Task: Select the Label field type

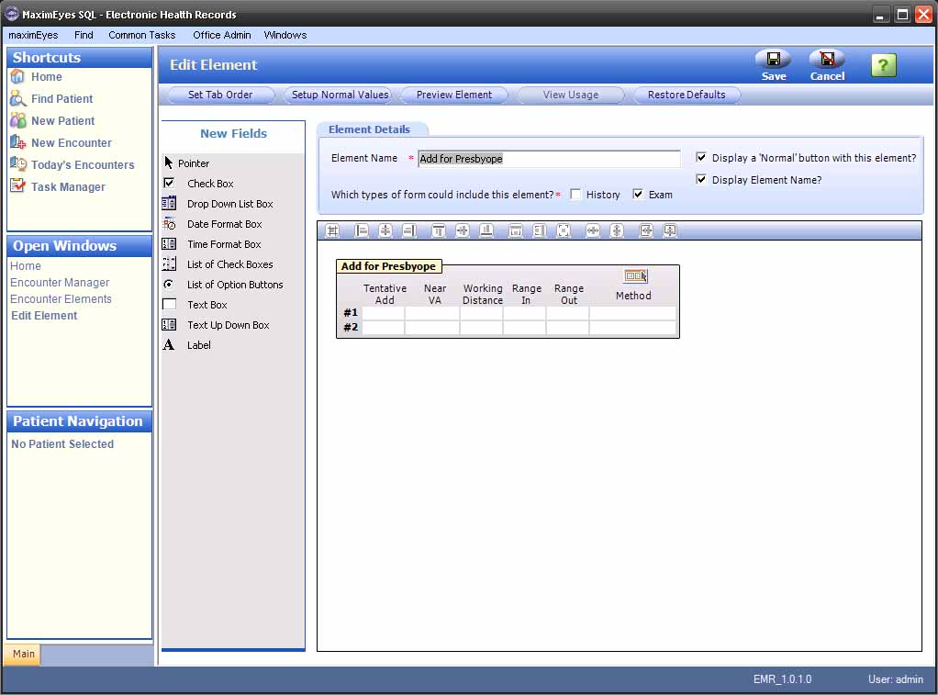Action: click(187, 345)
